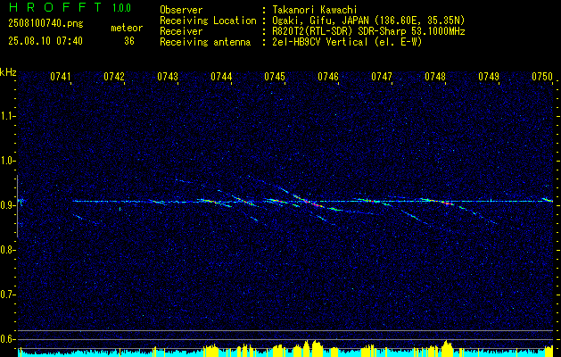The image size is (561, 357).
Task: Click antenna description 2el-HB9CV Vertical
Action: coord(321,42)
